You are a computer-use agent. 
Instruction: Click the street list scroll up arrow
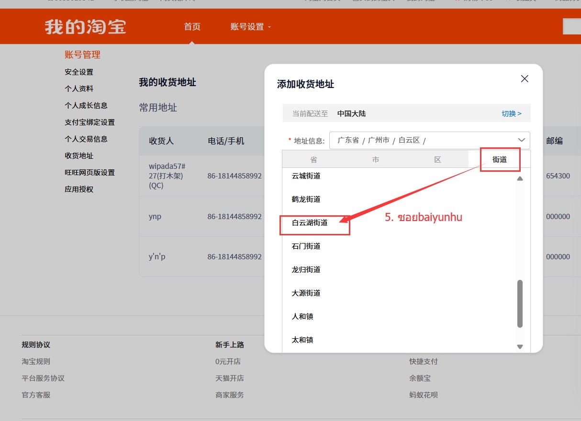click(520, 178)
